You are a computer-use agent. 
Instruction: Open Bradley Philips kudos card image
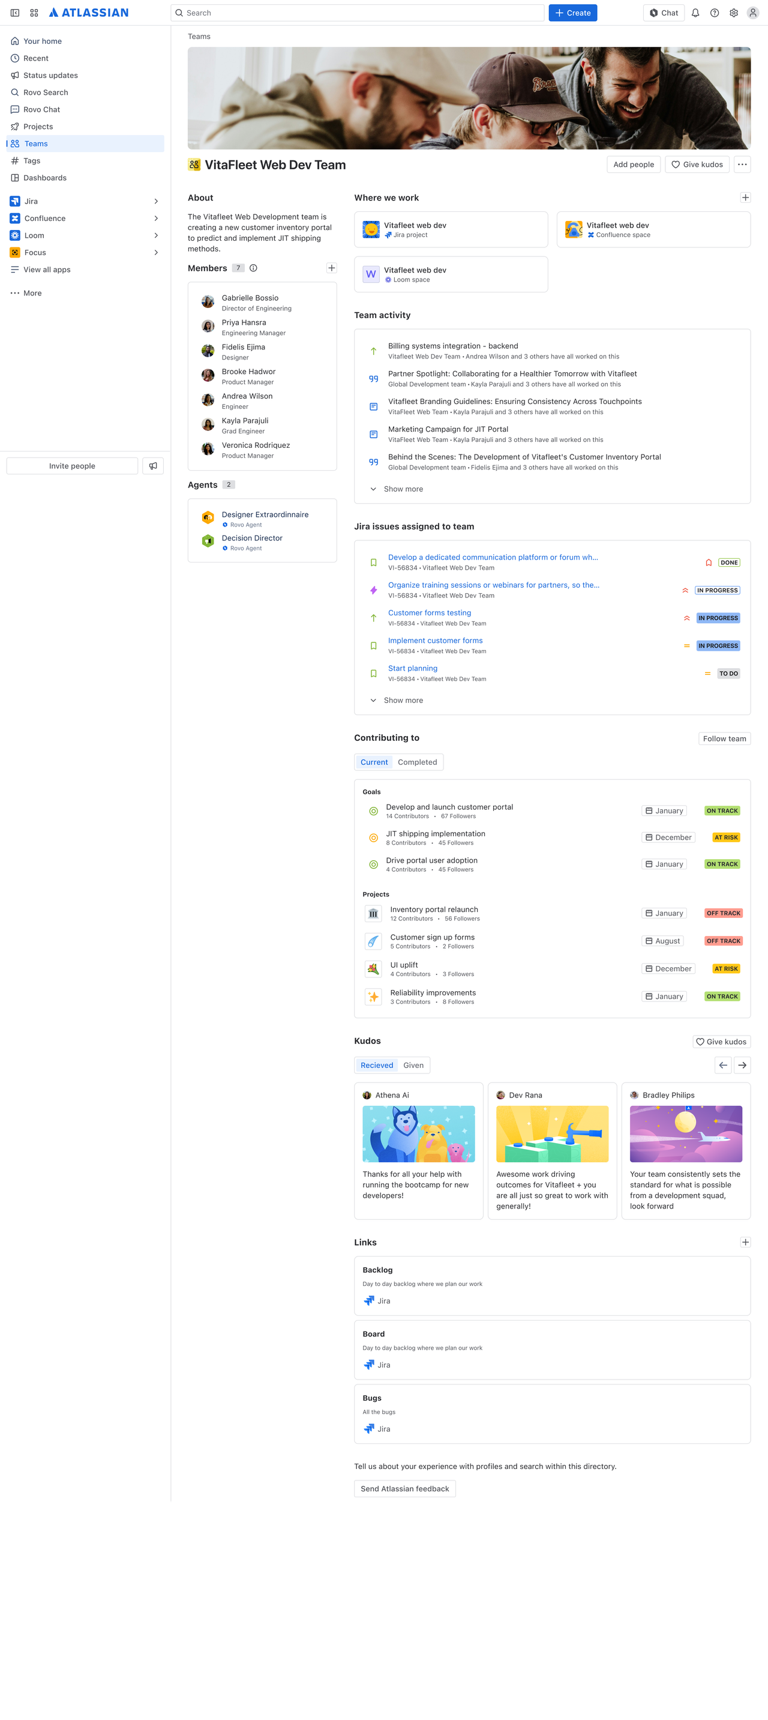686,1133
